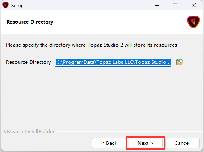This screenshot has width=204, height=152.
Task: Minimize the Setup window
Action: pyautogui.click(x=157, y=5)
